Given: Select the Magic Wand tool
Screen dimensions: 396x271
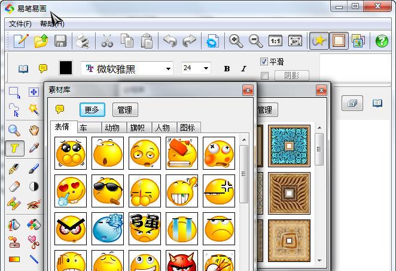Looking at the screenshot, I should click(34, 109).
